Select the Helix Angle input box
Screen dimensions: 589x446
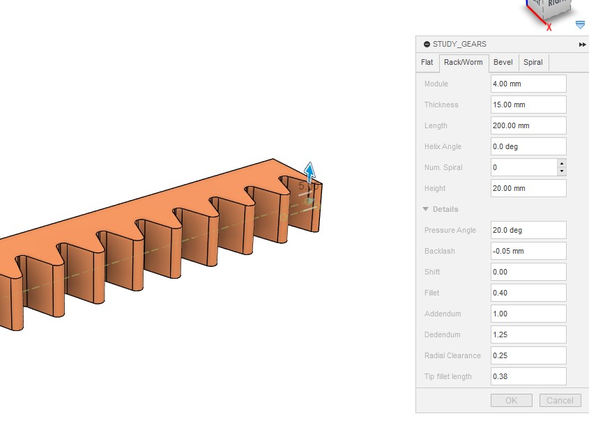[x=528, y=146]
